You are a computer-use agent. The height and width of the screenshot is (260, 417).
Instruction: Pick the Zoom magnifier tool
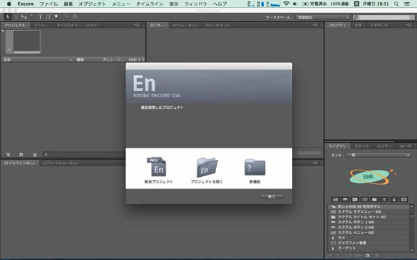[x=57, y=17]
